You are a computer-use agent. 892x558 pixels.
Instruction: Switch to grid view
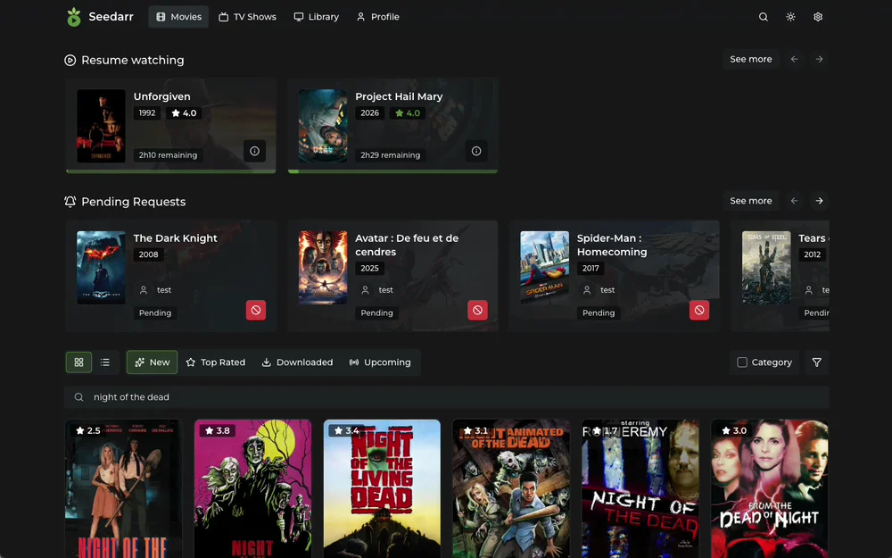(x=79, y=362)
